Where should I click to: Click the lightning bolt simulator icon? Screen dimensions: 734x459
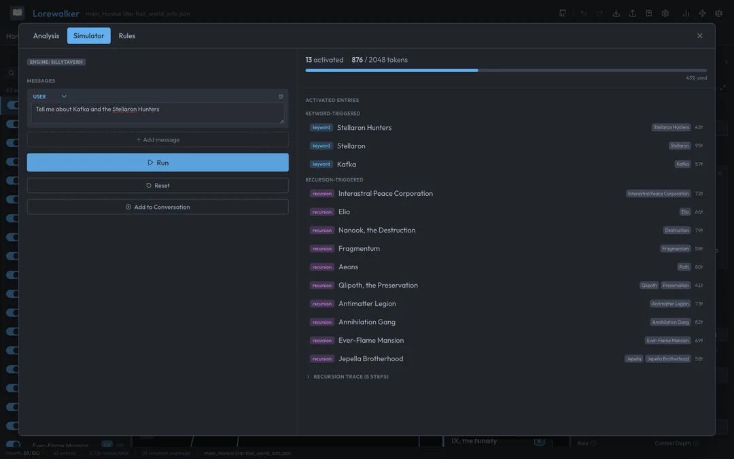pos(702,14)
